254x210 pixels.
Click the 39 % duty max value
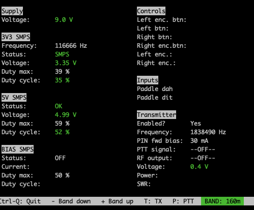click(x=62, y=72)
